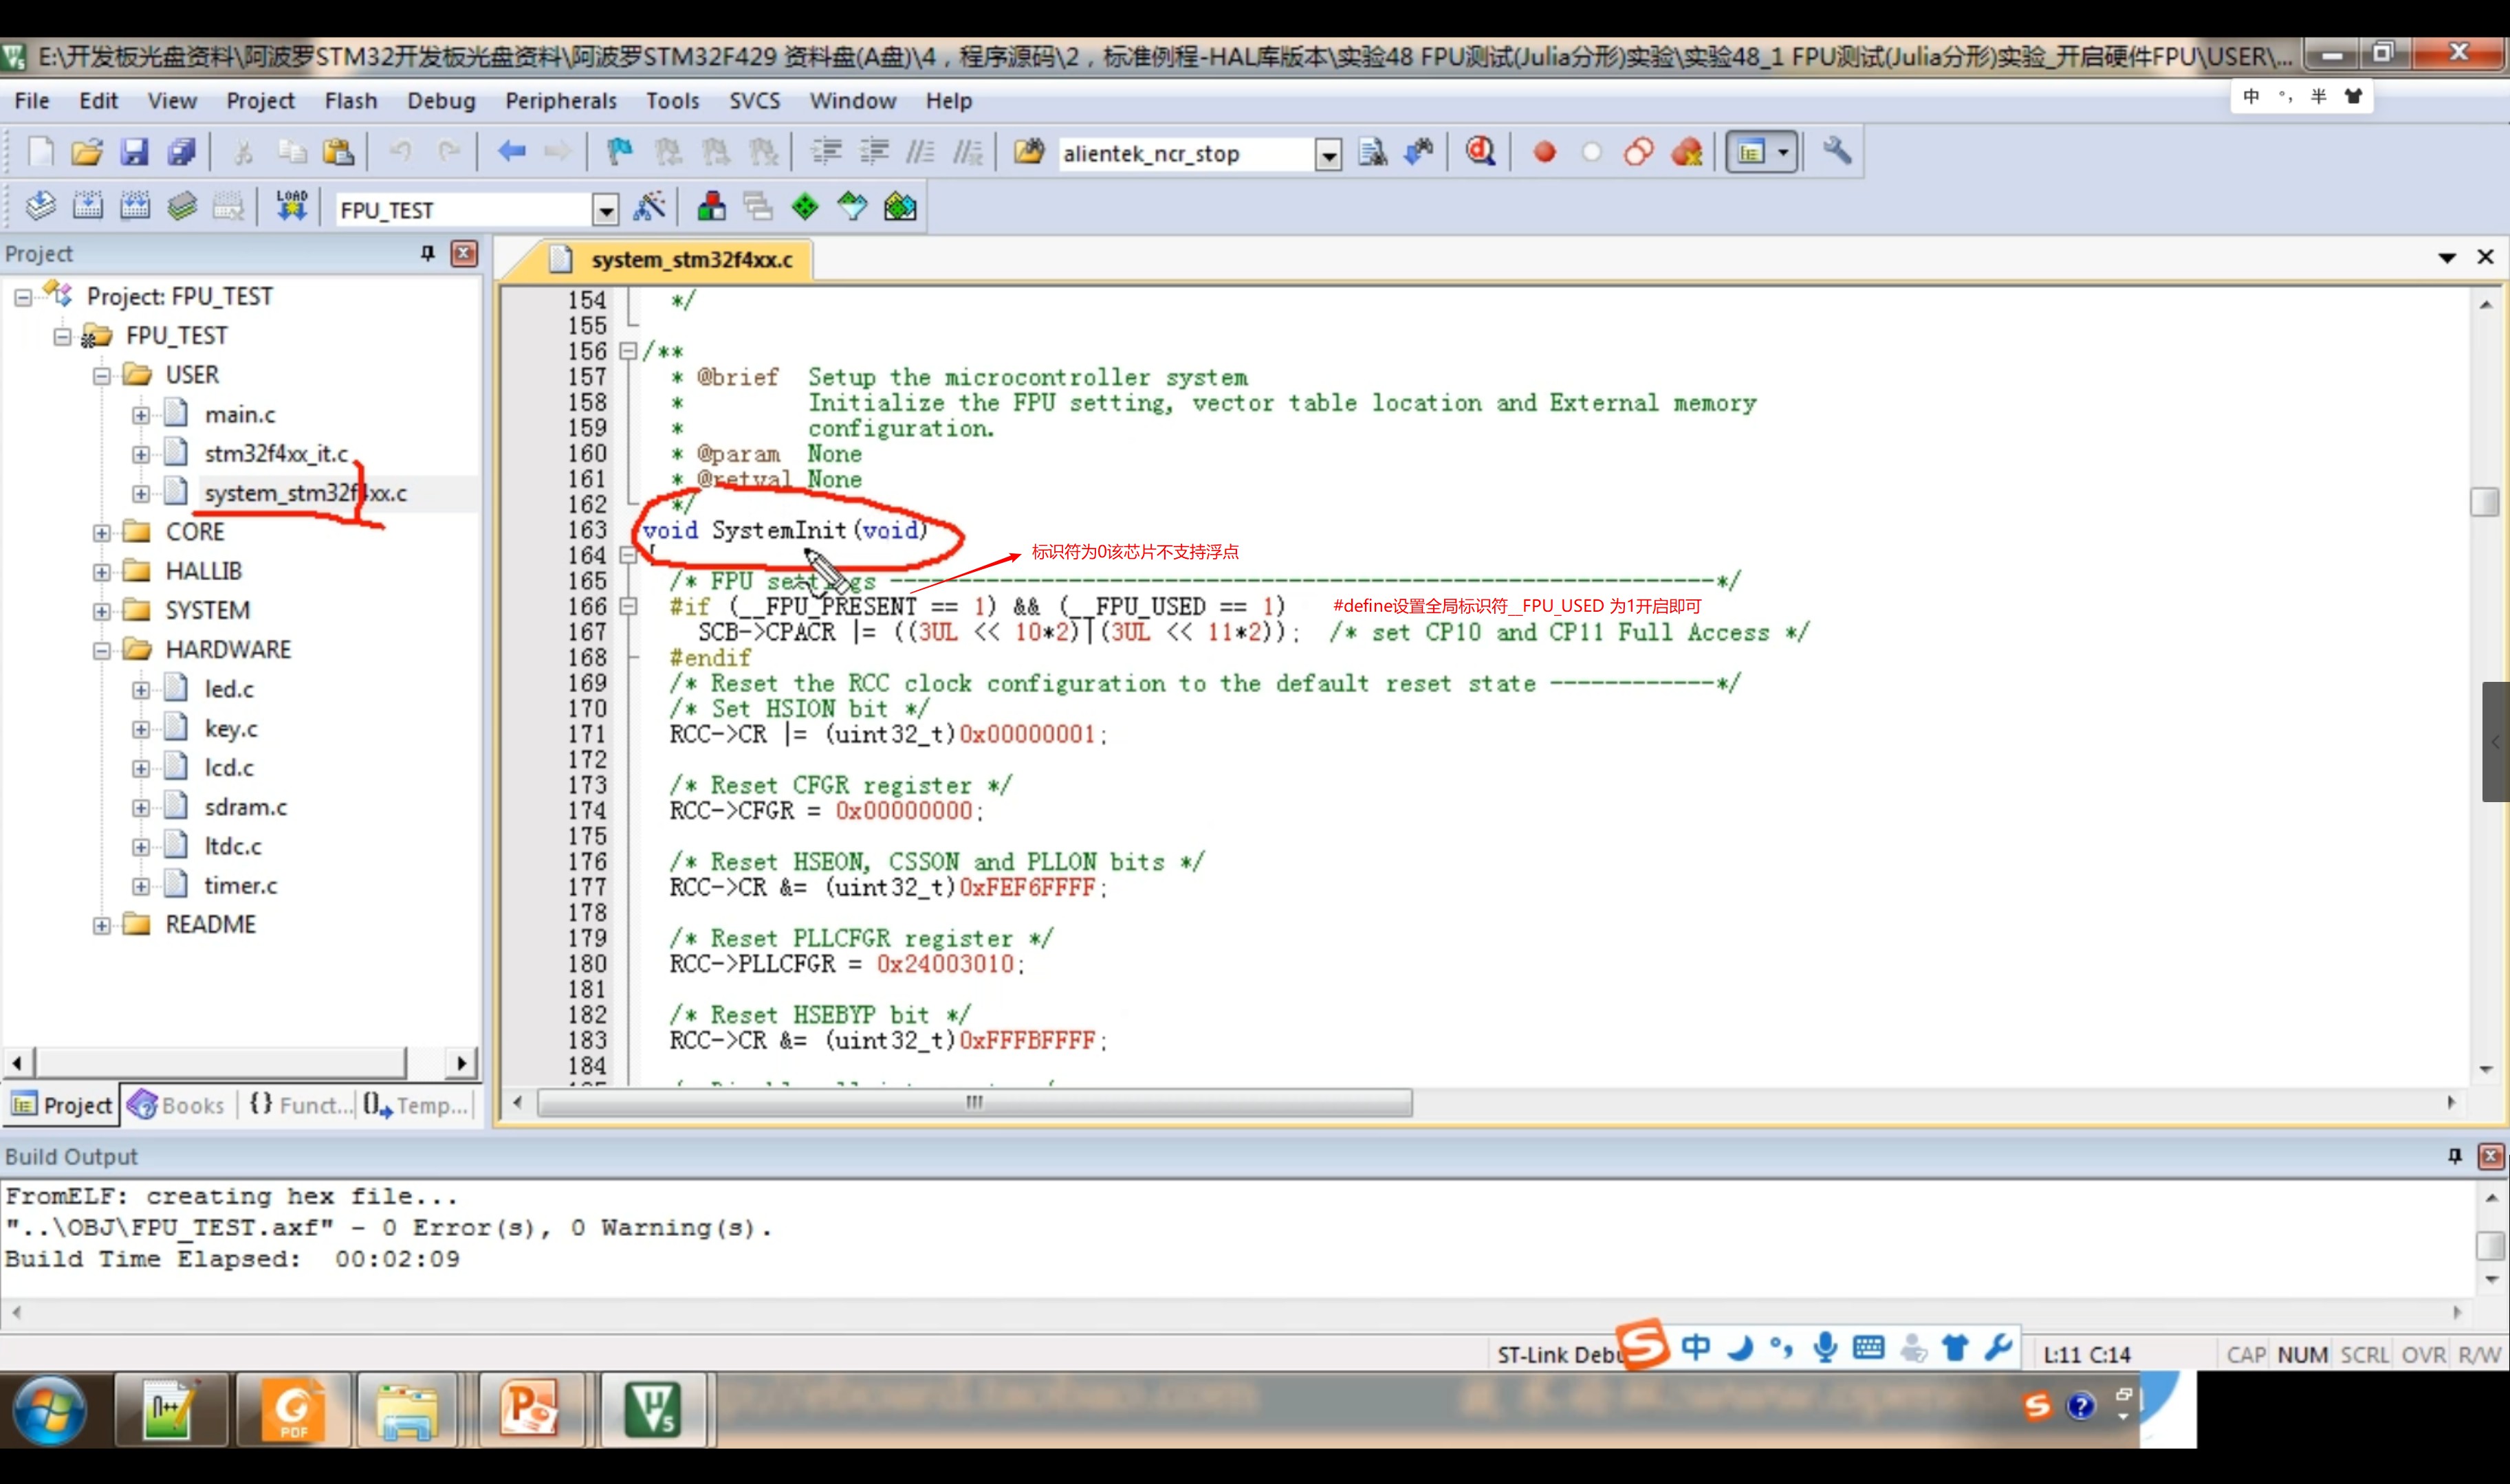Open the FPU_TEST target dropdown

(x=605, y=210)
